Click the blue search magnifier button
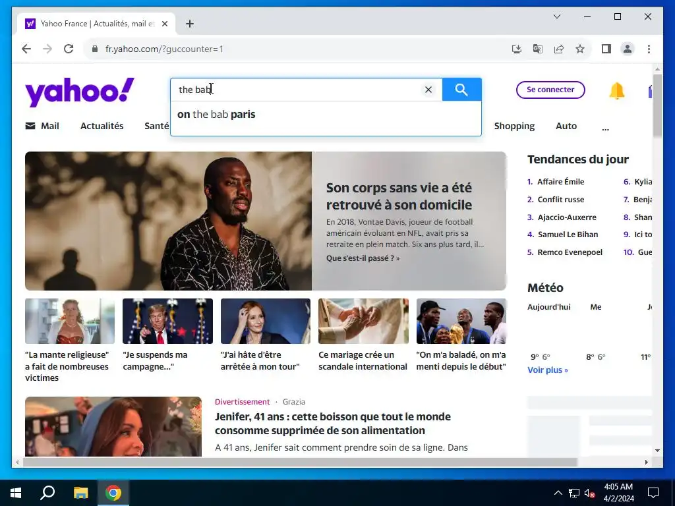The height and width of the screenshot is (506, 675). tap(461, 90)
